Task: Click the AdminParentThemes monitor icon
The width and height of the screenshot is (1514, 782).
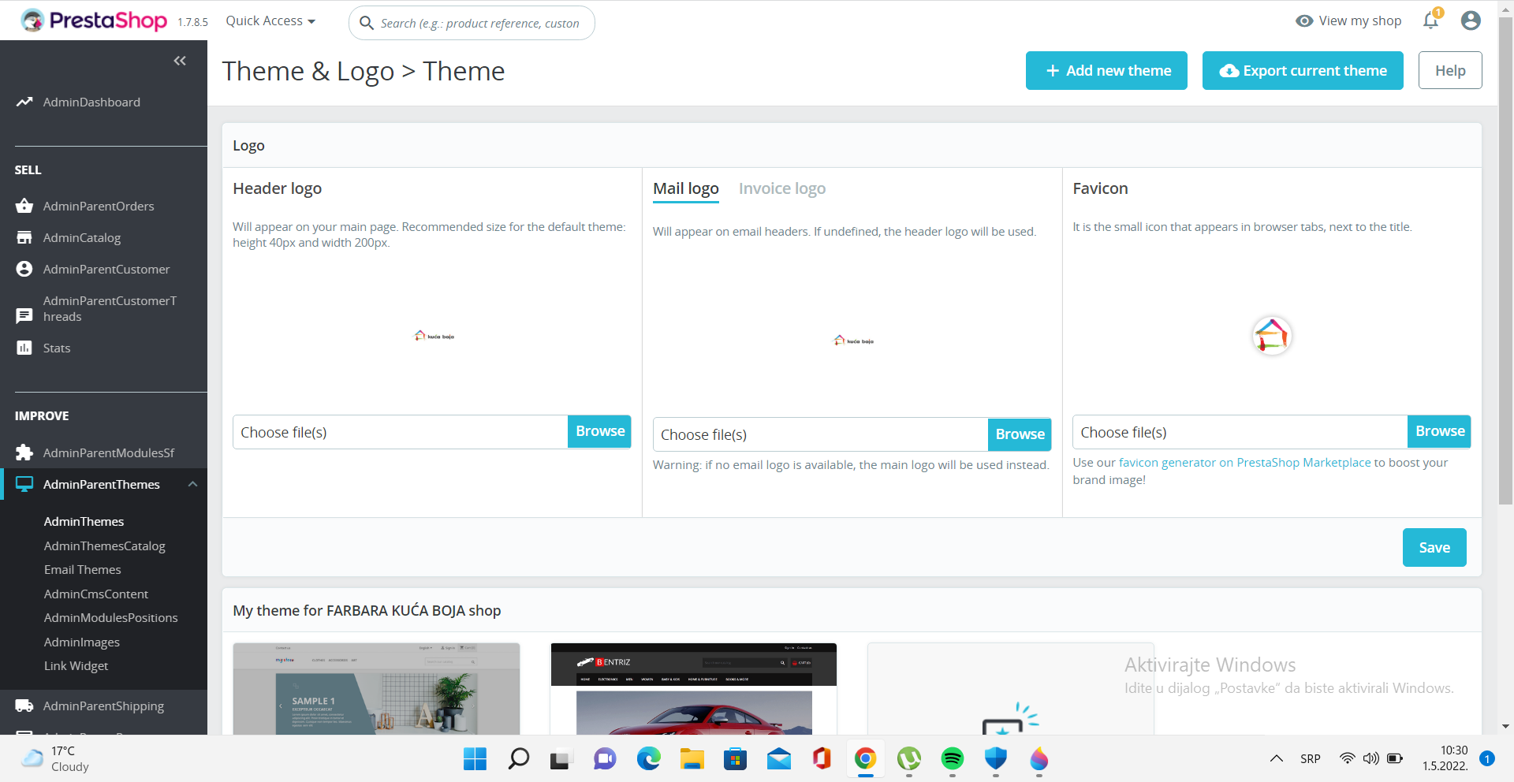Action: [x=24, y=484]
